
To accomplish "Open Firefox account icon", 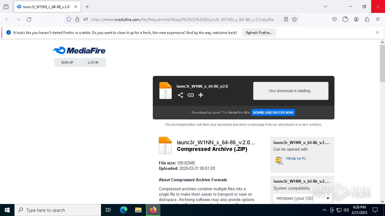I will pyautogui.click(x=356, y=19).
